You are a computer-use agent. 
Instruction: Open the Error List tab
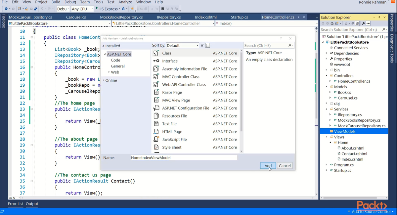tap(16, 204)
